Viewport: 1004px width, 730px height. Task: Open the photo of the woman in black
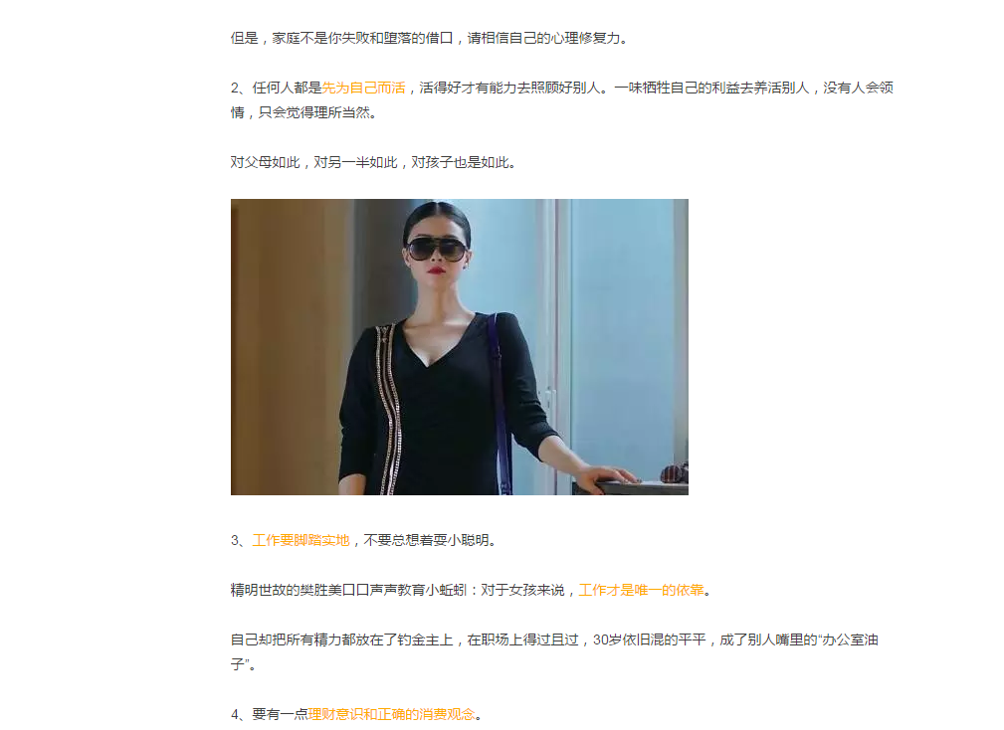coord(459,347)
